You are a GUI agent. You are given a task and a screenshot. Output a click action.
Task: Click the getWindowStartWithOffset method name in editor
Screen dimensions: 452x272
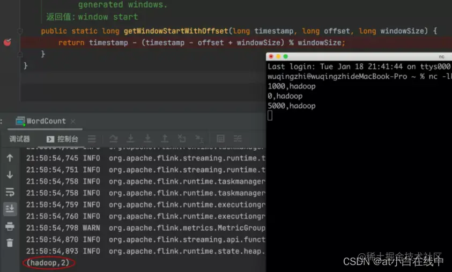click(176, 31)
